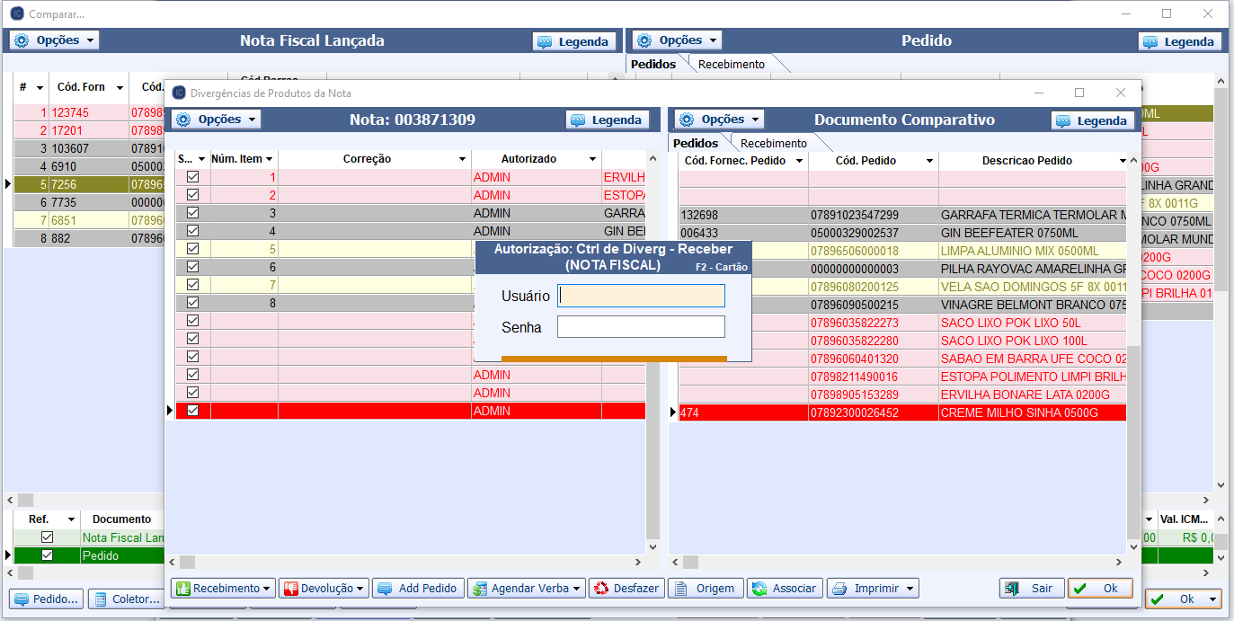
Task: Toggle the checkbox for item number 4
Action: (x=192, y=231)
